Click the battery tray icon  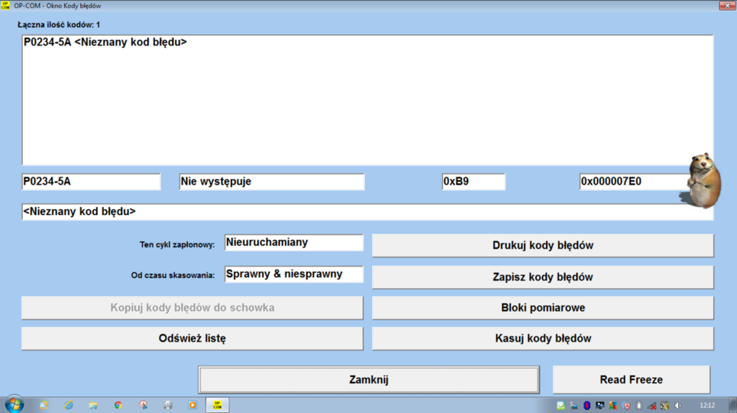coord(639,406)
